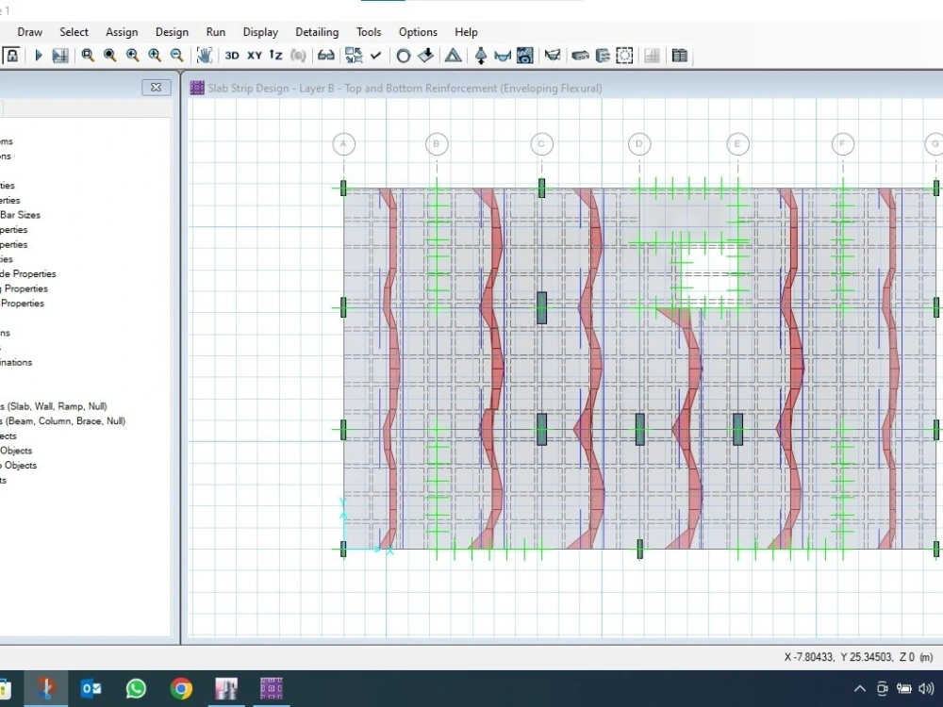The image size is (943, 707).
Task: Show slab design strip icon
Action: pyautogui.click(x=580, y=56)
